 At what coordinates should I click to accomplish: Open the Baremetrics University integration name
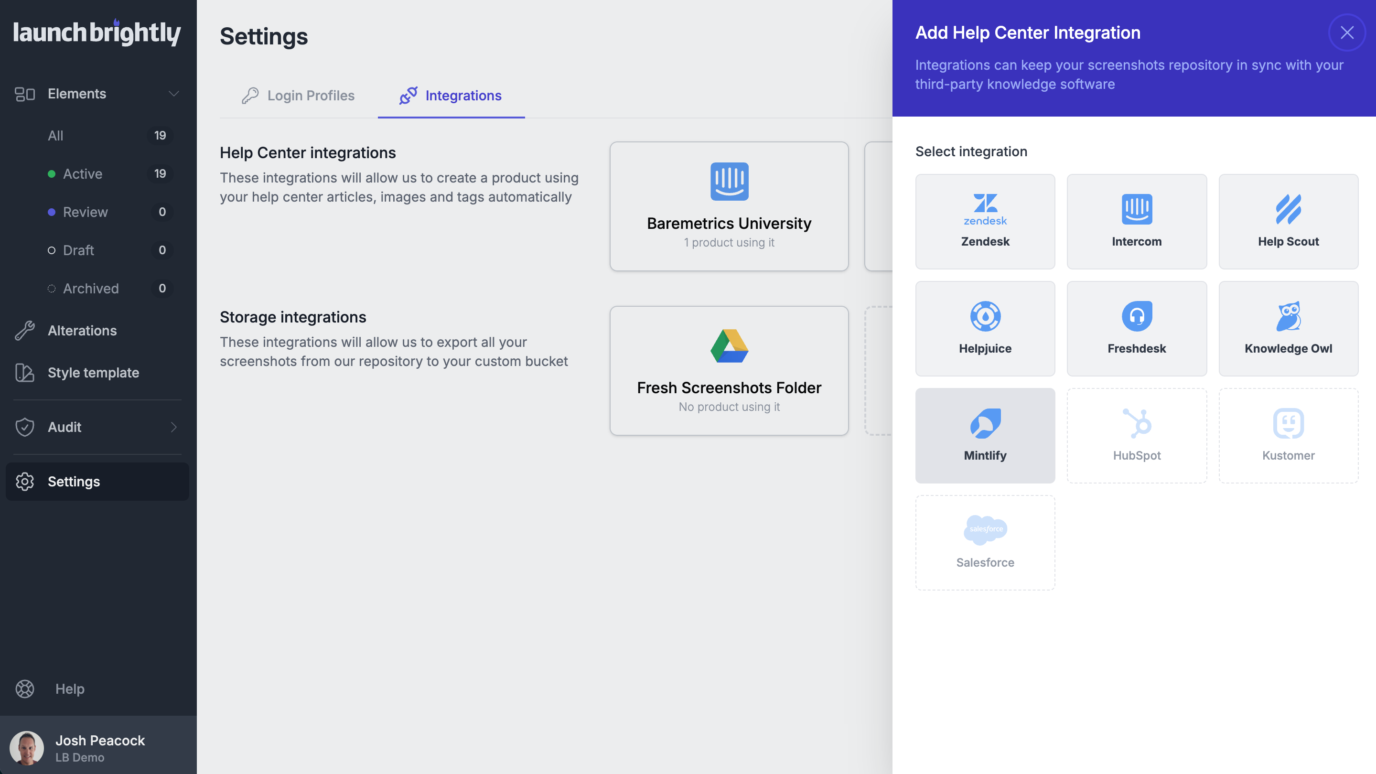tap(729, 223)
